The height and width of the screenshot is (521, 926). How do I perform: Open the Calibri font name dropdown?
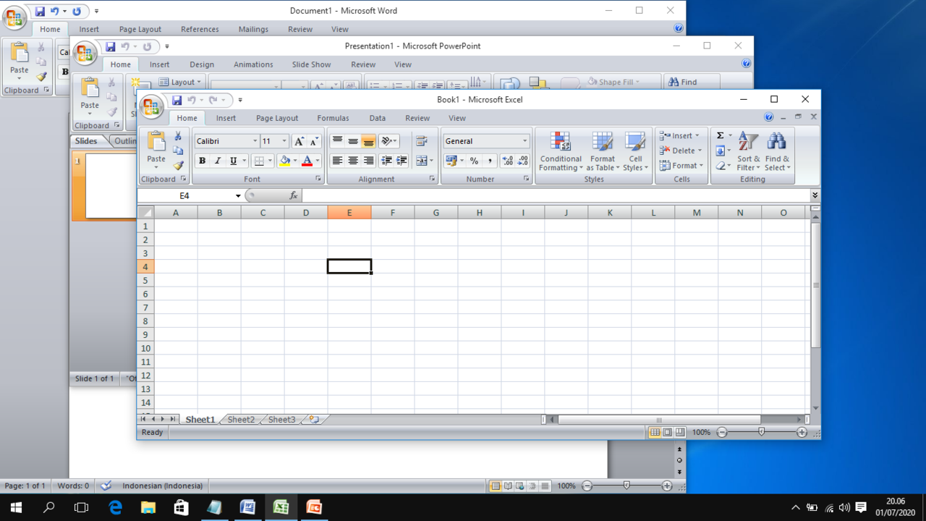[255, 141]
